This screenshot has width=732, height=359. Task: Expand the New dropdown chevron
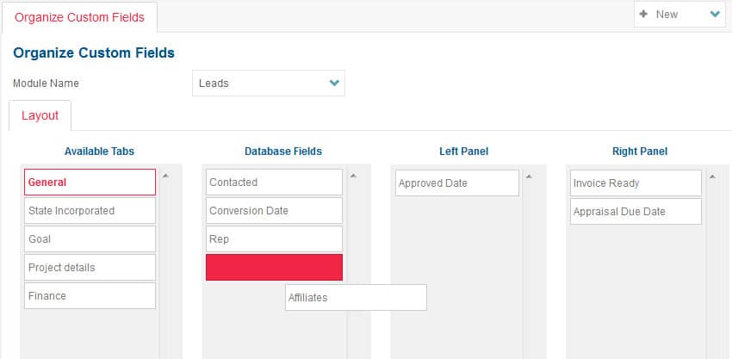715,15
